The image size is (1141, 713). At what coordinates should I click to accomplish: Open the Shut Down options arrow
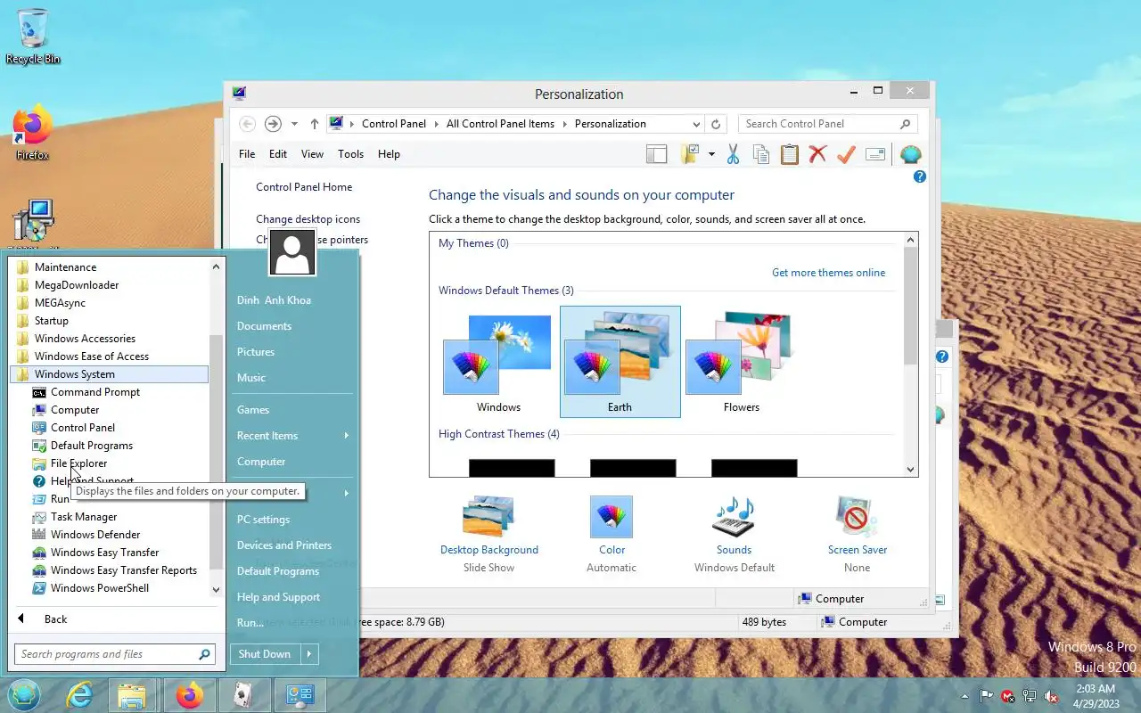tap(309, 654)
